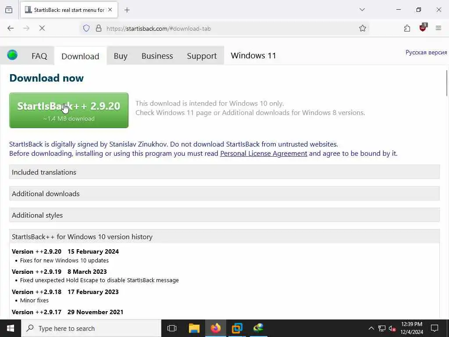Show hidden system tray icons

point(371,328)
